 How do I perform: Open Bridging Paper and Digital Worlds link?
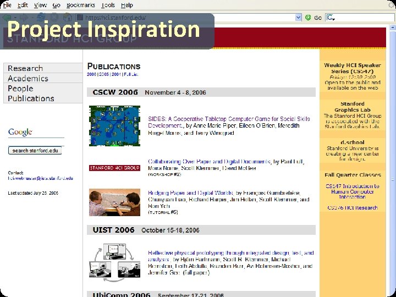coord(190,193)
